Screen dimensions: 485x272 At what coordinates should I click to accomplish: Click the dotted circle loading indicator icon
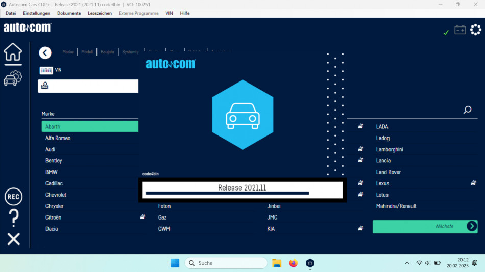pyautogui.click(x=475, y=30)
